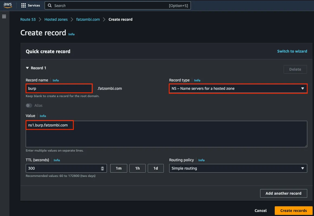Image resolution: width=314 pixels, height=216 pixels.
Task: Click the Create records button
Action: tap(294, 211)
